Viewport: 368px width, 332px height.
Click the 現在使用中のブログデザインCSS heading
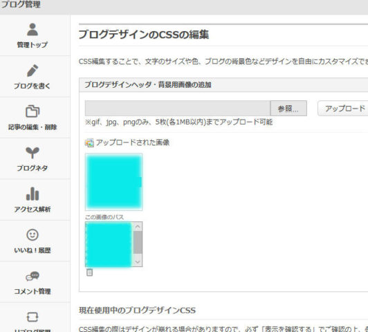137,311
